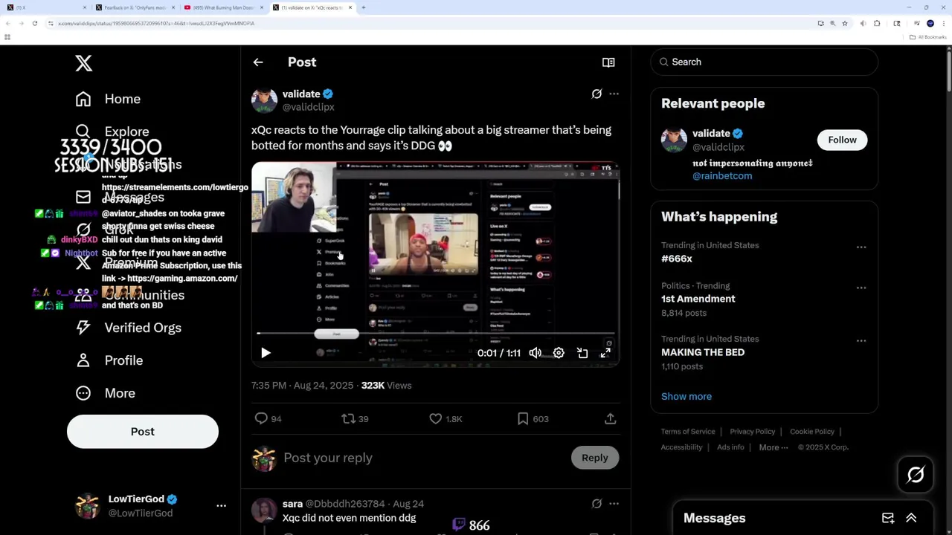Image resolution: width=952 pixels, height=535 pixels.
Task: Expand the Messages drawer chevrons
Action: click(x=911, y=518)
